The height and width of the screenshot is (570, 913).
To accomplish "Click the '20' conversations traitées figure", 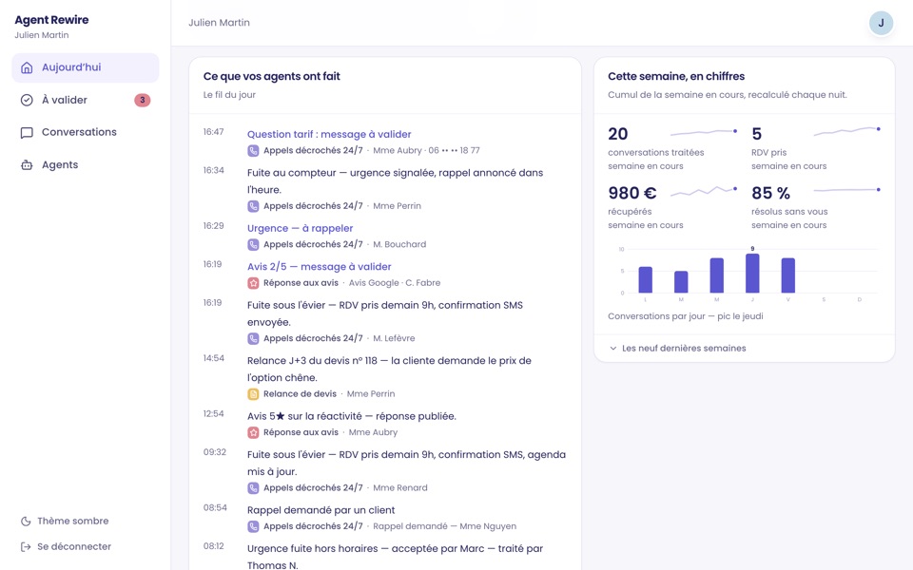I will 618,134.
